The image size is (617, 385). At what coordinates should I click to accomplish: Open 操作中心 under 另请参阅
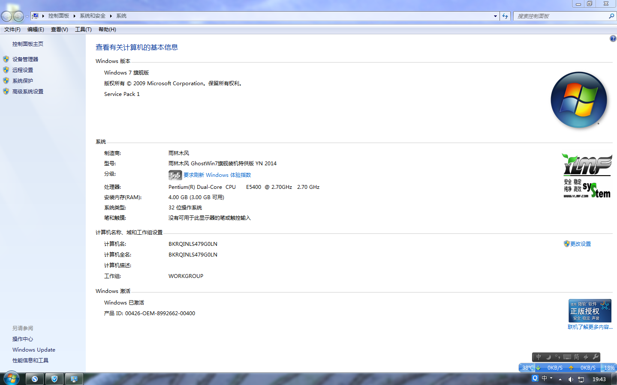click(x=23, y=339)
